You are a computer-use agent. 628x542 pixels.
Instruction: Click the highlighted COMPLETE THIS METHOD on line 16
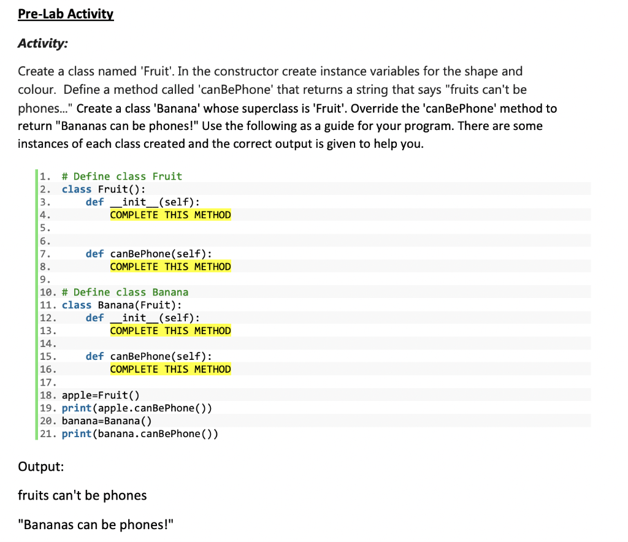pyautogui.click(x=170, y=368)
